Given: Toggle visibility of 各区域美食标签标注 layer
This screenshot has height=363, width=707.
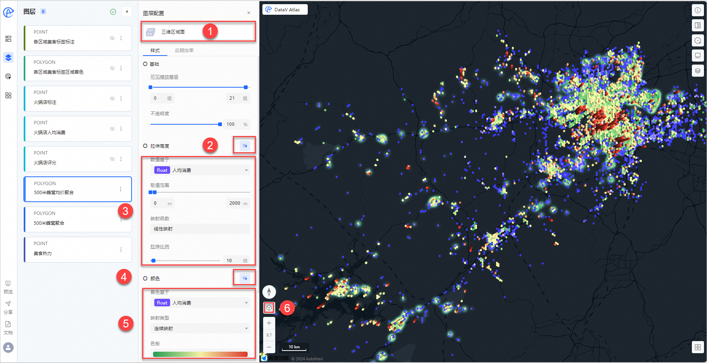Looking at the screenshot, I should point(112,38).
